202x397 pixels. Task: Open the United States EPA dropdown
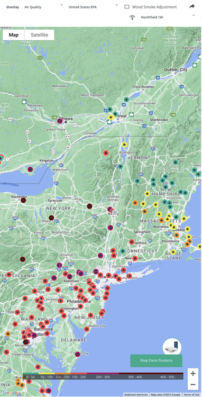(93, 7)
